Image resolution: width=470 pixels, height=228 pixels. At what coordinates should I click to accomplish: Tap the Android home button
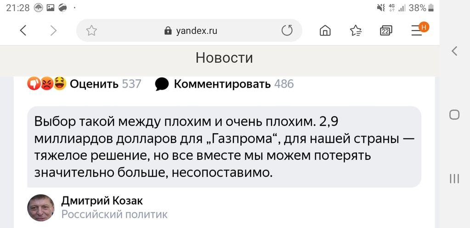tap(454, 114)
